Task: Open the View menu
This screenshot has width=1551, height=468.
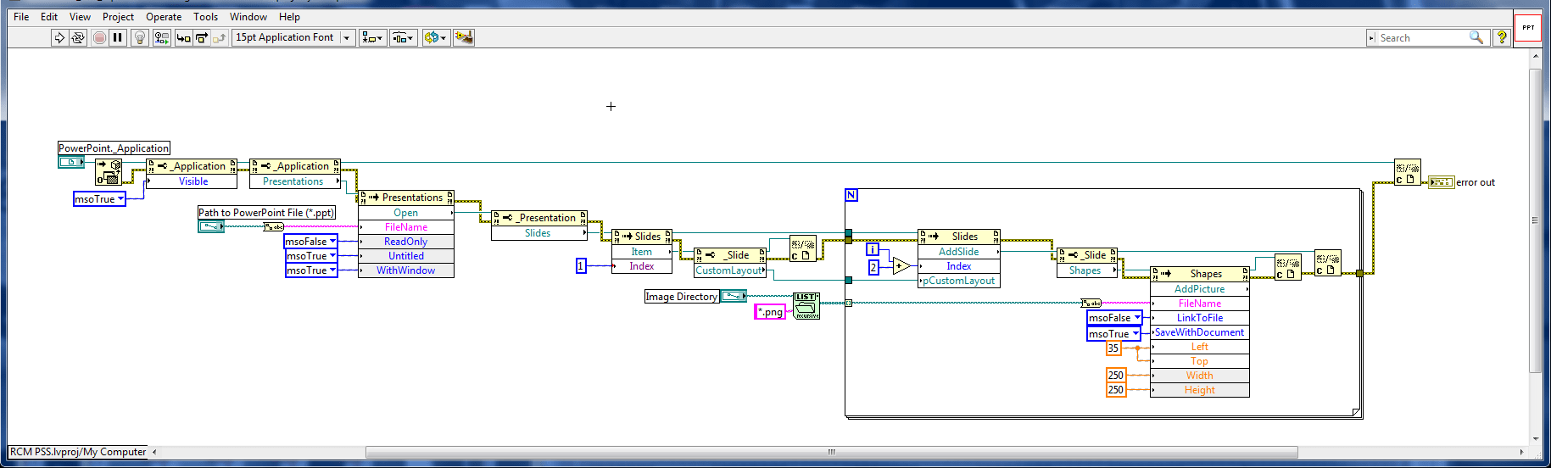Action: coord(80,17)
